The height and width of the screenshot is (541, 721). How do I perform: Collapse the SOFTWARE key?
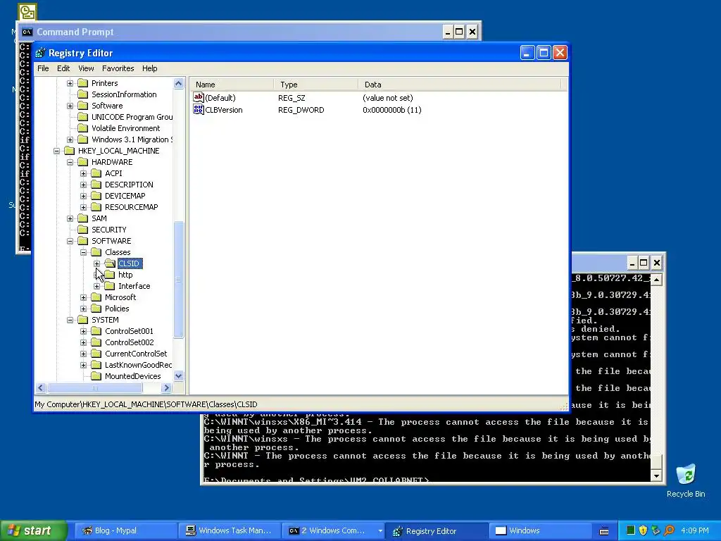pos(70,241)
